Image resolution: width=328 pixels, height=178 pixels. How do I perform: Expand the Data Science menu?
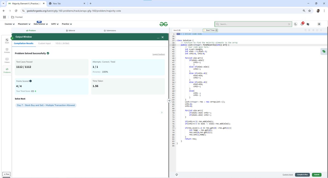pos(41,24)
